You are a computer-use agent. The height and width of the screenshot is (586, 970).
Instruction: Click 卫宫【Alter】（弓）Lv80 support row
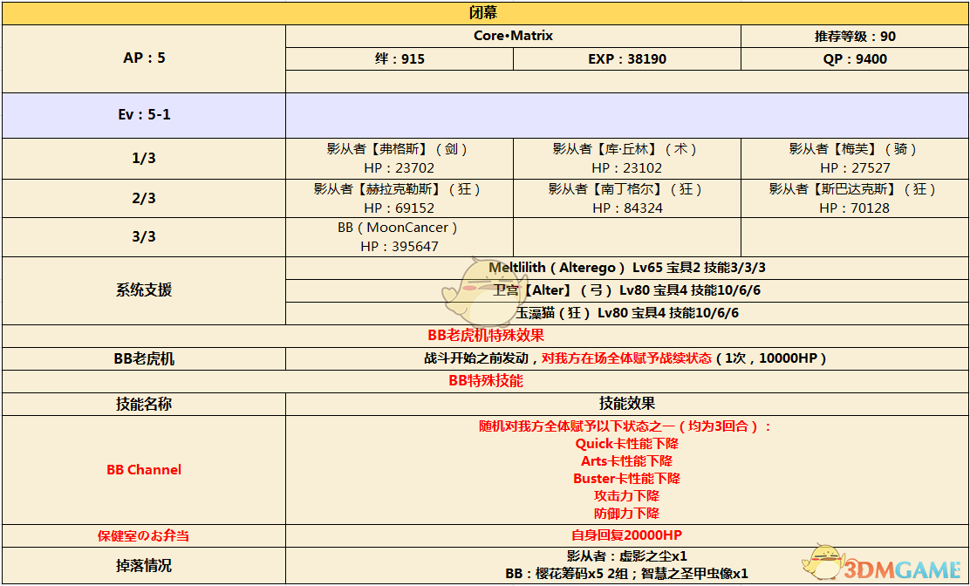pyautogui.click(x=626, y=290)
